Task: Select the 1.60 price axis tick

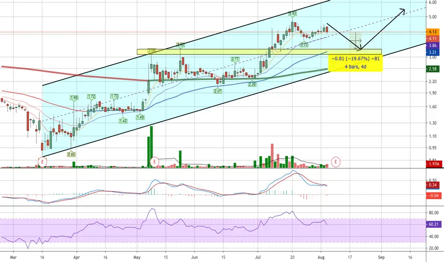Action: tap(433, 107)
